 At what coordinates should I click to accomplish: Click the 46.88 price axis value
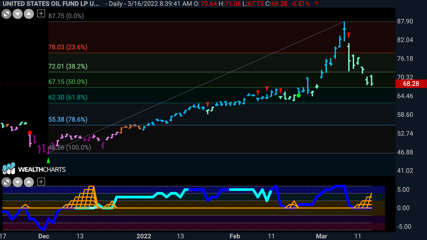[x=405, y=152]
